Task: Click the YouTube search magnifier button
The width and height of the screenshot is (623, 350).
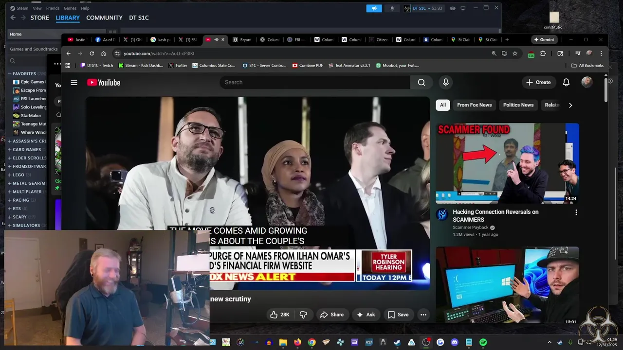Action: [x=421, y=83]
